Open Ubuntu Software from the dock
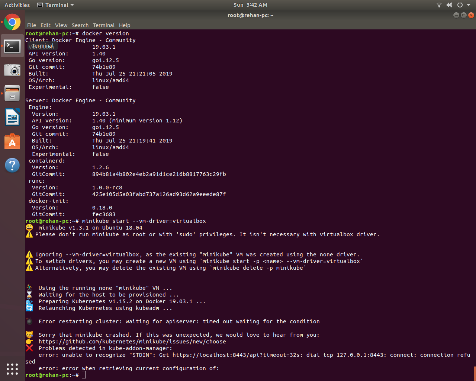Image resolution: width=476 pixels, height=381 pixels. 12,141
